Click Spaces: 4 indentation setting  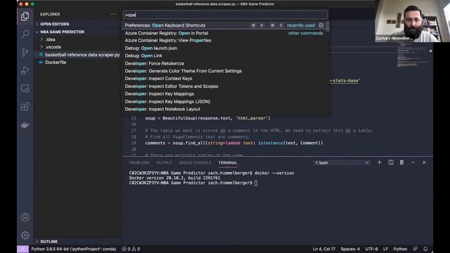tap(350, 249)
